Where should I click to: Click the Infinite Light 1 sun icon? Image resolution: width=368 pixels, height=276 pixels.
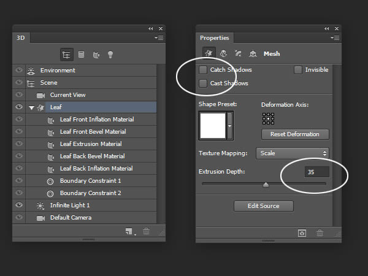click(x=40, y=206)
